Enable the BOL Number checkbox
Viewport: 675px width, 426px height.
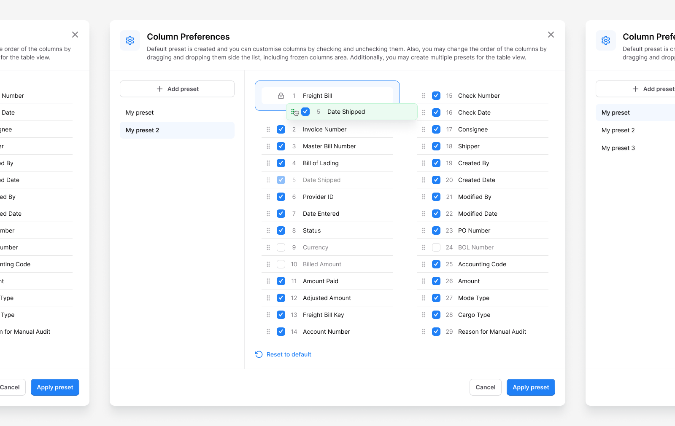coord(436,247)
